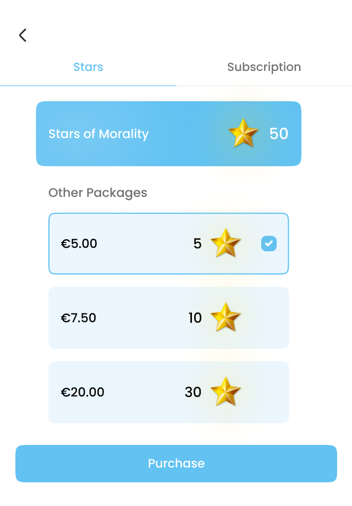
Task: Click the star icon in the €20.00 package
Action: coord(226,392)
